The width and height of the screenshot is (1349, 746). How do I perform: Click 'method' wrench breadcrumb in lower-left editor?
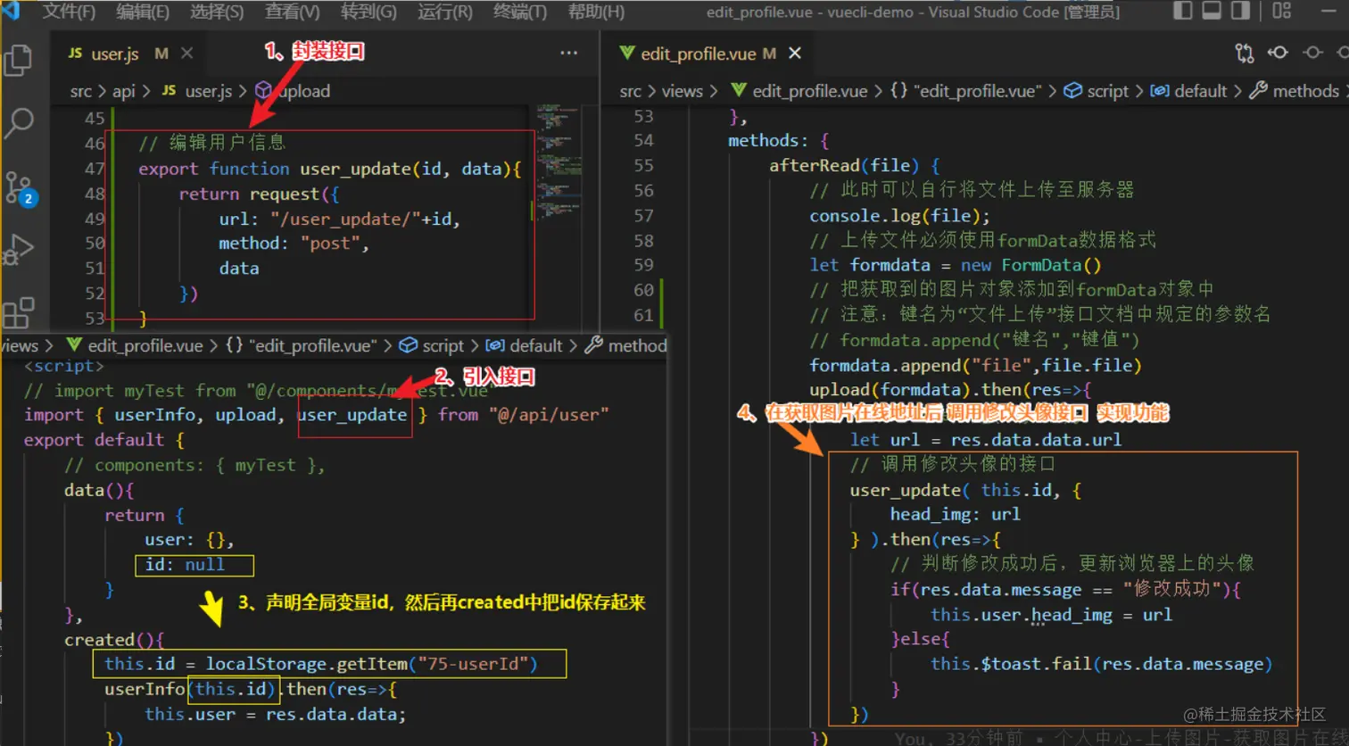pyautogui.click(x=625, y=345)
